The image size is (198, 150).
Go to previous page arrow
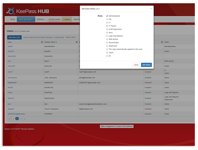[13, 119]
